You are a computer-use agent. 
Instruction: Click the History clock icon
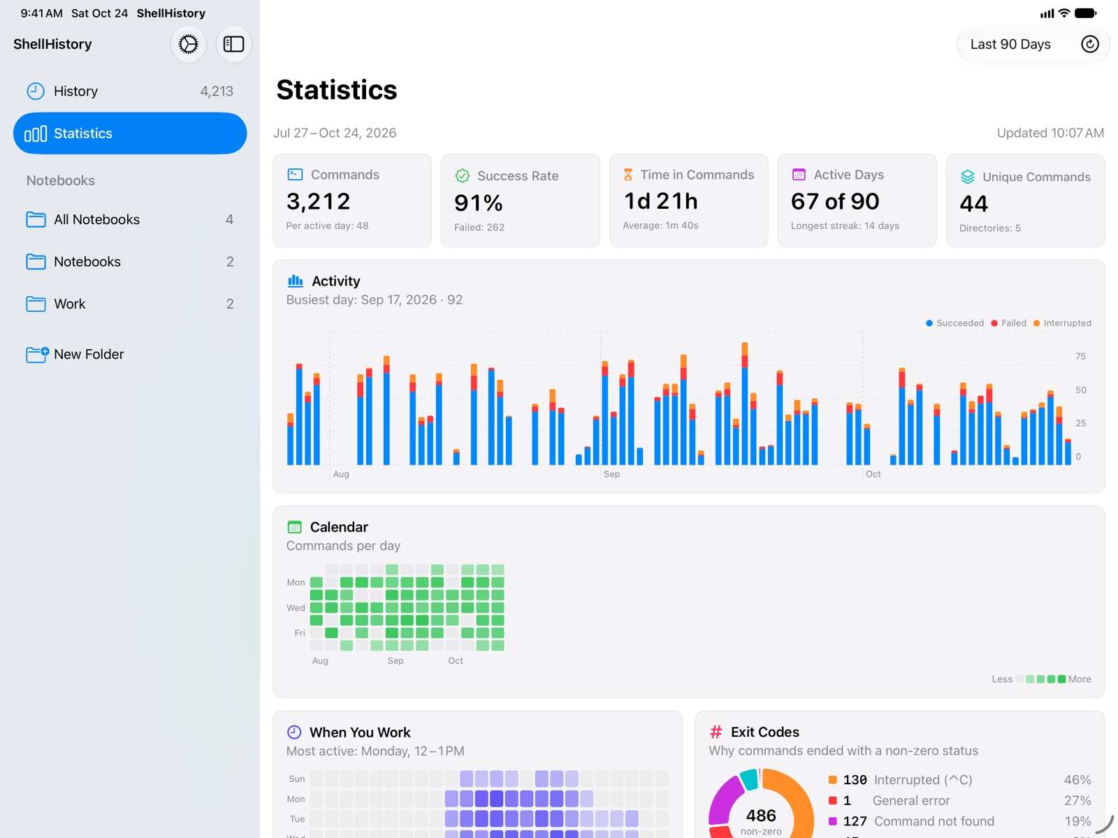coord(36,91)
